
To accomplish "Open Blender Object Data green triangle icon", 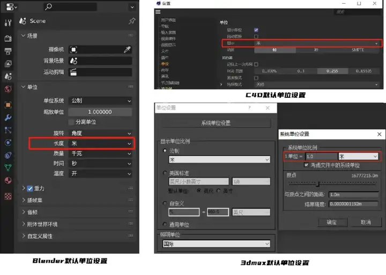I will pyautogui.click(x=8, y=167).
